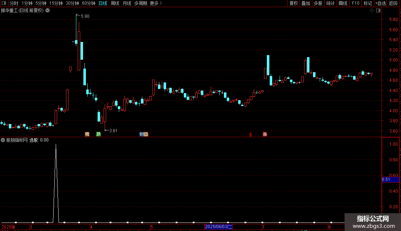The height and width of the screenshot is (231, 401).
Task: Click the 标记 mark button
Action: (368, 3)
